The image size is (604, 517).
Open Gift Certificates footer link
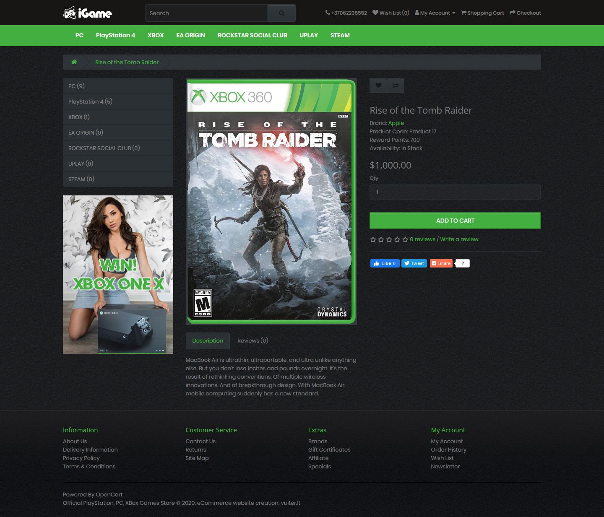point(329,449)
